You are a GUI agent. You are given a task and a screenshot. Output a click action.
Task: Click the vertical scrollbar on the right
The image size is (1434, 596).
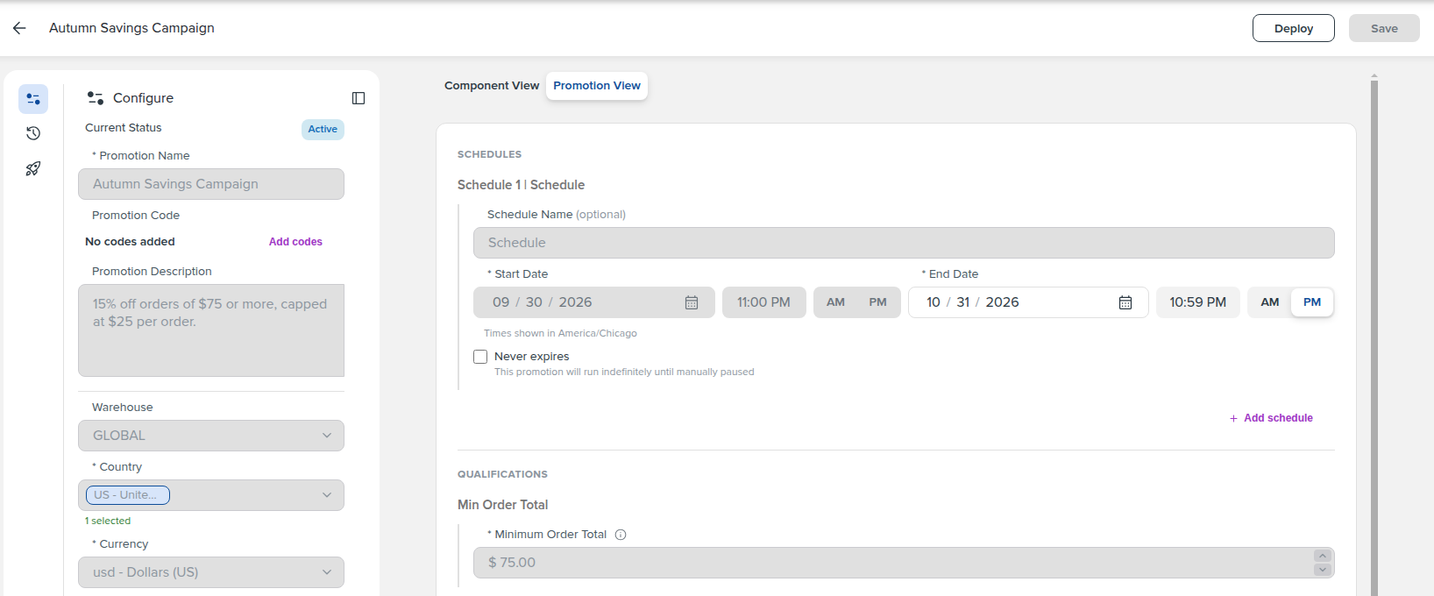pos(1374,337)
